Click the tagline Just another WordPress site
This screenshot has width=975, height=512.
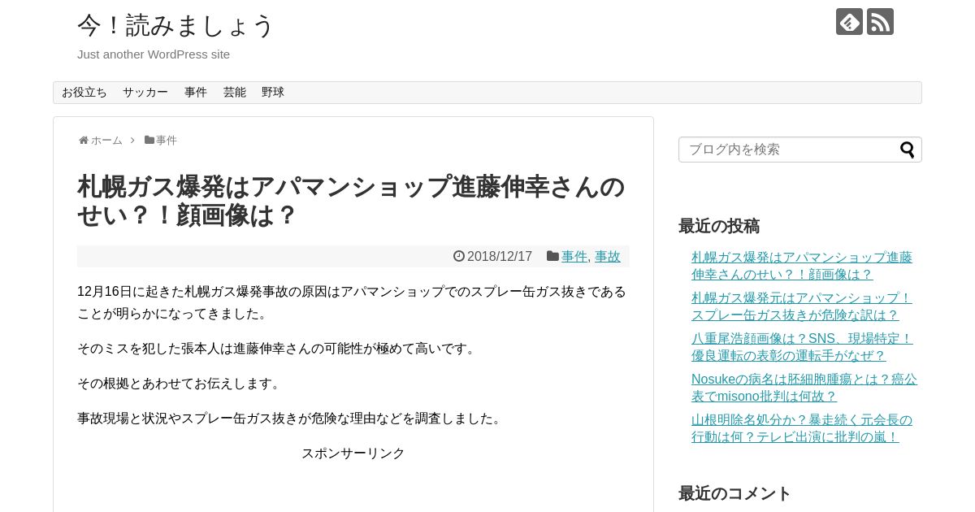click(x=154, y=54)
